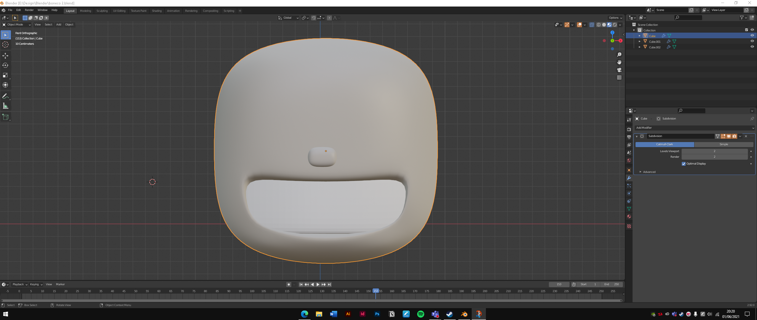Viewport: 757px width, 320px height.
Task: Switch to the Shading workspace tab
Action: point(157,11)
